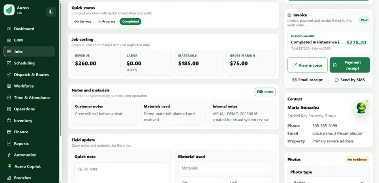The width and height of the screenshot is (379, 183).
Task: Click the Dispatch & Routes signpost icon
Action: (9, 75)
